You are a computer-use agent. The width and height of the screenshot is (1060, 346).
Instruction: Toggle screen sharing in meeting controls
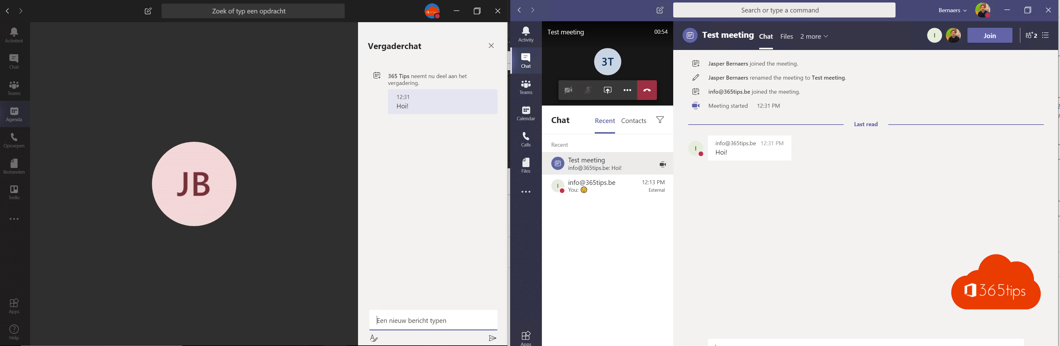coord(607,90)
